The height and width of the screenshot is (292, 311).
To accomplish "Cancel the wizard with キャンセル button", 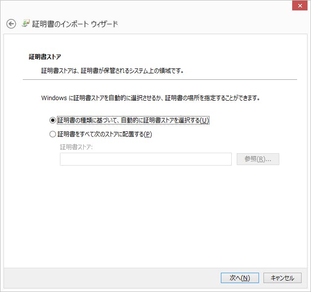I will click(x=282, y=278).
